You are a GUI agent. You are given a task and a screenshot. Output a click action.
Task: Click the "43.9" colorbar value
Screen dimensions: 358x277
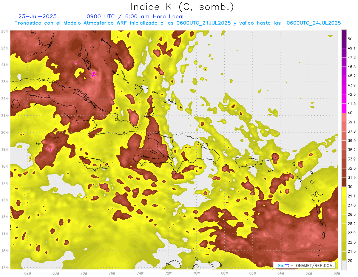[x=352, y=85]
